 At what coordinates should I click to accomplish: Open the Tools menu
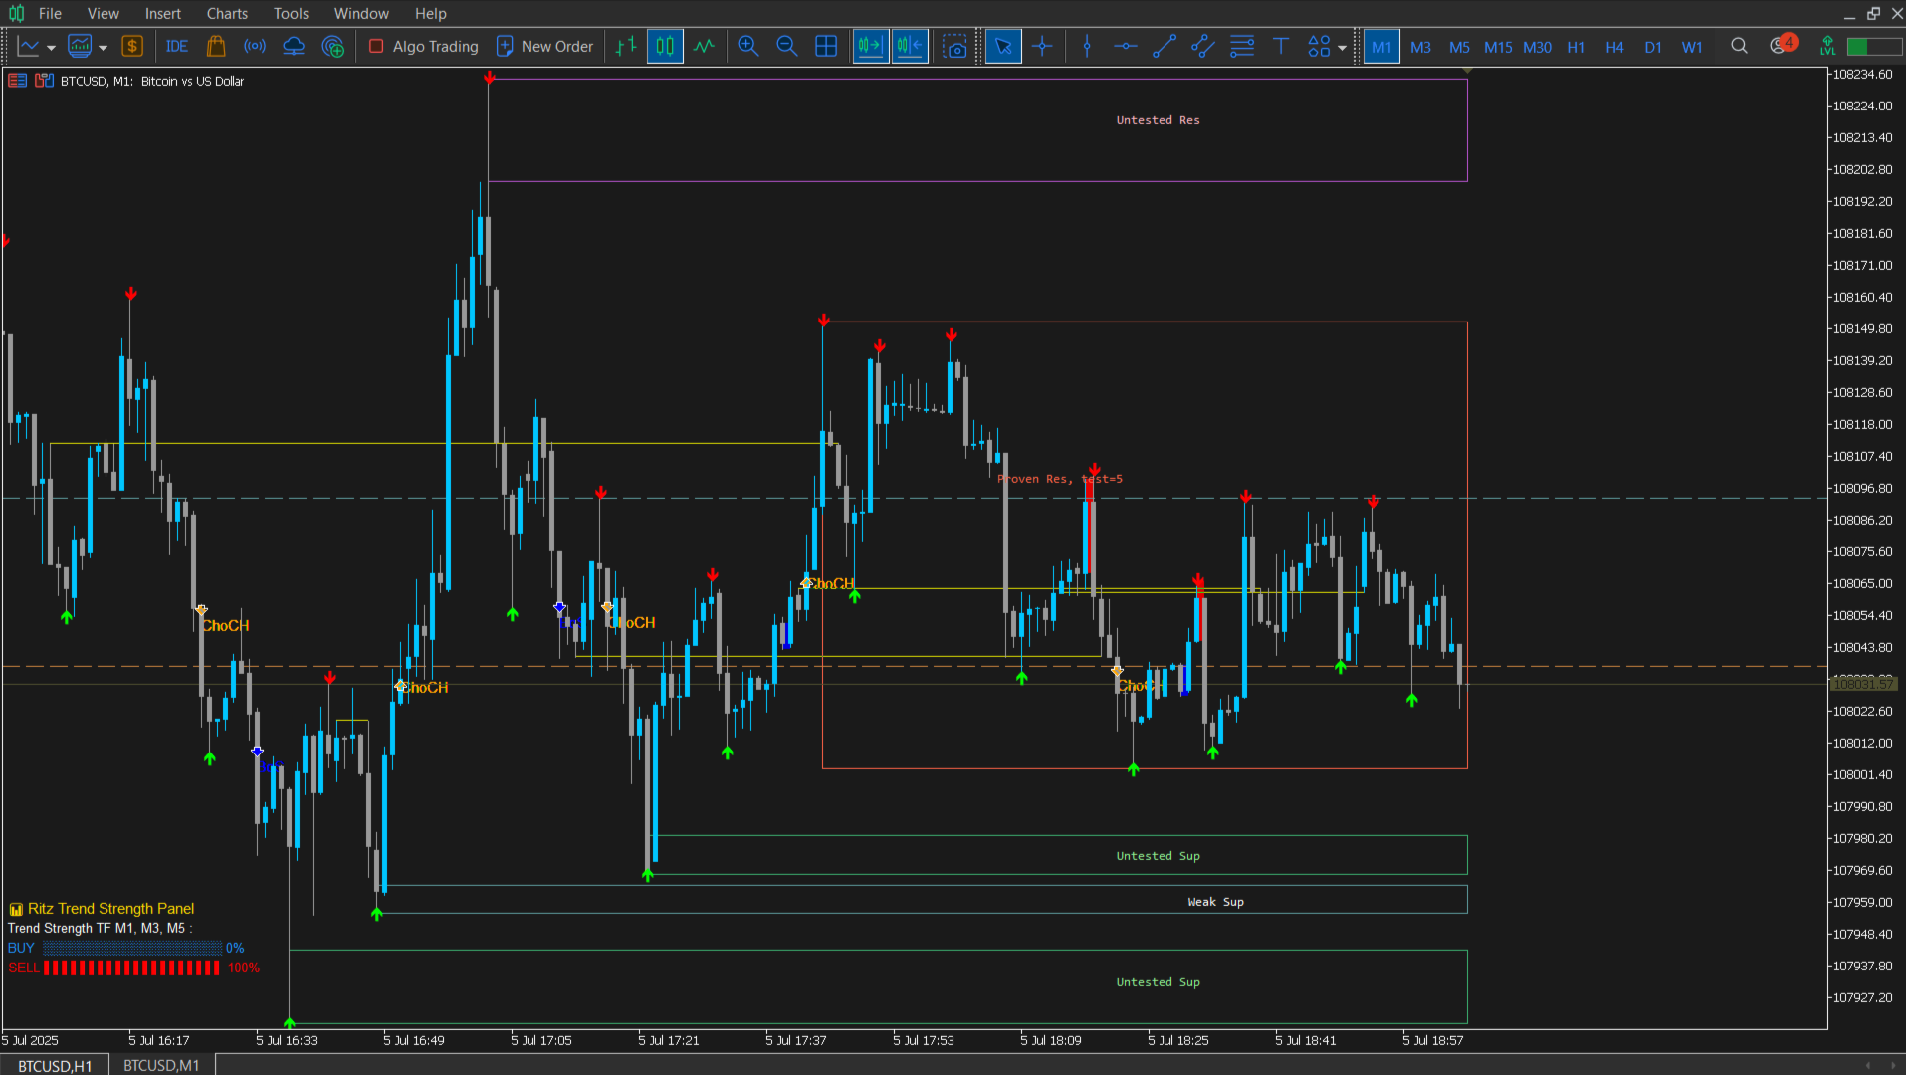pos(291,13)
